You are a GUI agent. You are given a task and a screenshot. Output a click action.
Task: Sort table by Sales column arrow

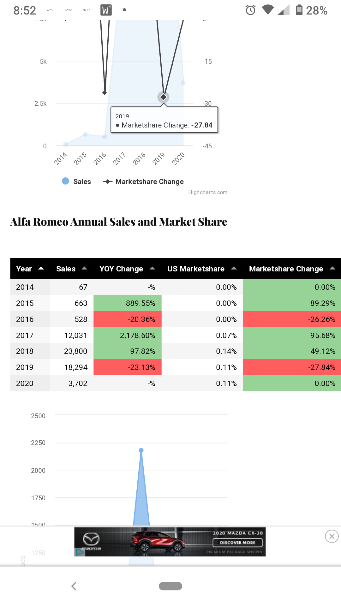(x=84, y=268)
